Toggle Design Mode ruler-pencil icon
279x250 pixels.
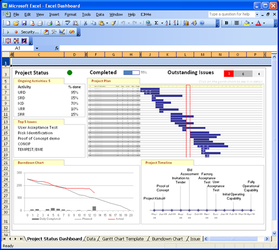tap(62, 32)
